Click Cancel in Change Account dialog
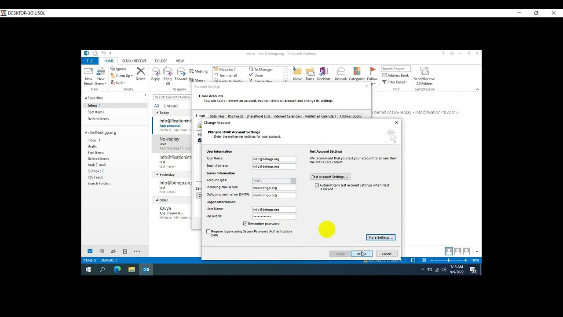 click(x=387, y=254)
